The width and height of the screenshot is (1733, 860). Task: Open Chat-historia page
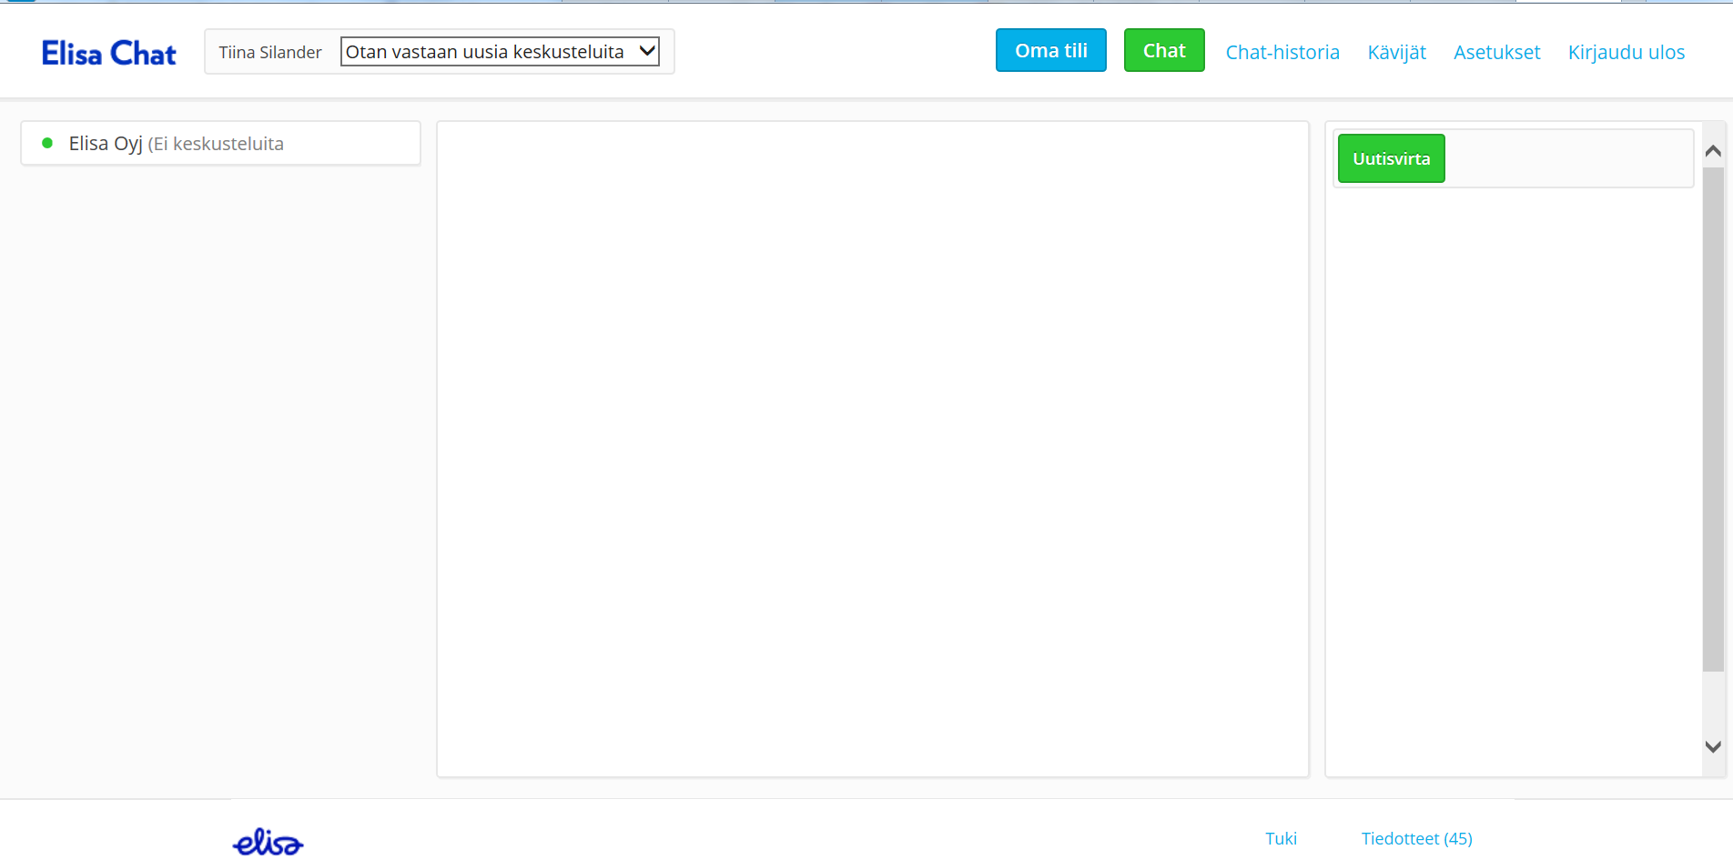pyautogui.click(x=1282, y=52)
